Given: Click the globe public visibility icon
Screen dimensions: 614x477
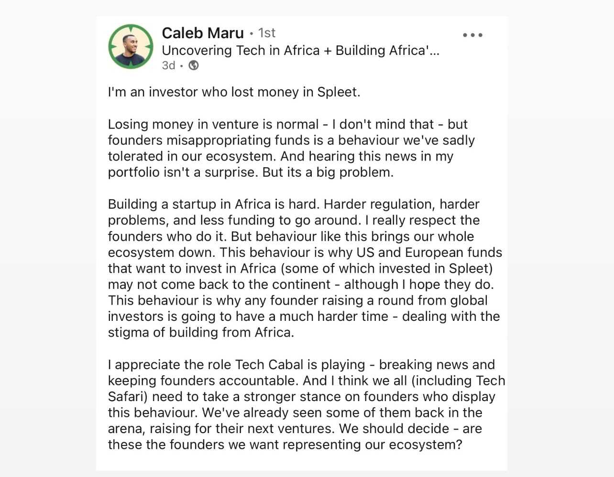Looking at the screenshot, I should pos(194,65).
